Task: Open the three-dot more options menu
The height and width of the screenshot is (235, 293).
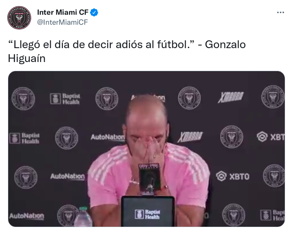Action: coord(280,13)
